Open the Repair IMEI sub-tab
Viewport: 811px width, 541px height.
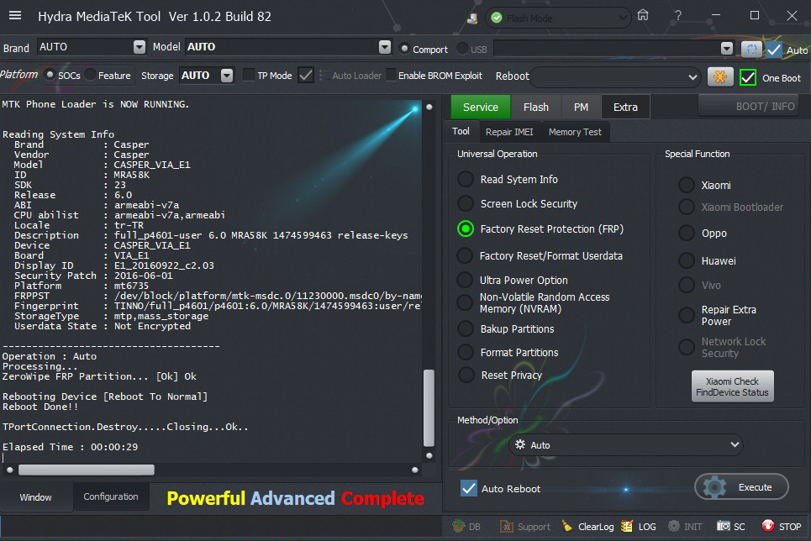pyautogui.click(x=509, y=132)
